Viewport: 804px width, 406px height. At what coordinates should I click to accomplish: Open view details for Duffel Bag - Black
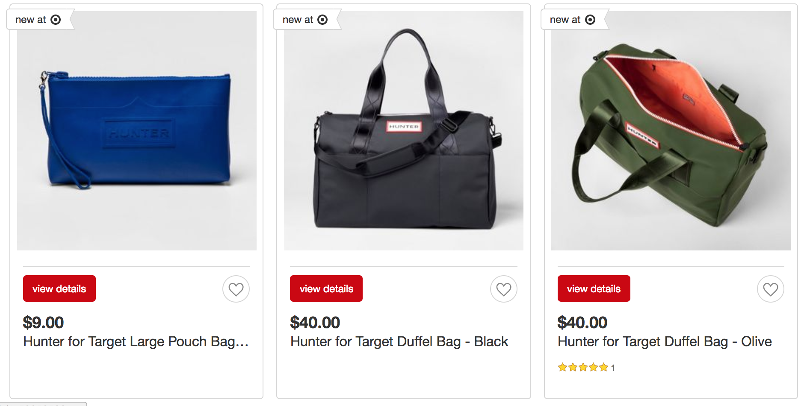coord(326,288)
